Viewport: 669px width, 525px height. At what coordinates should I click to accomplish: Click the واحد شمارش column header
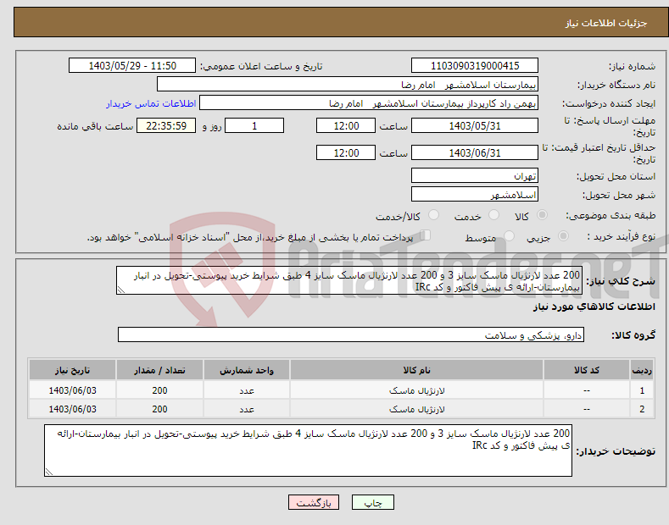click(247, 370)
